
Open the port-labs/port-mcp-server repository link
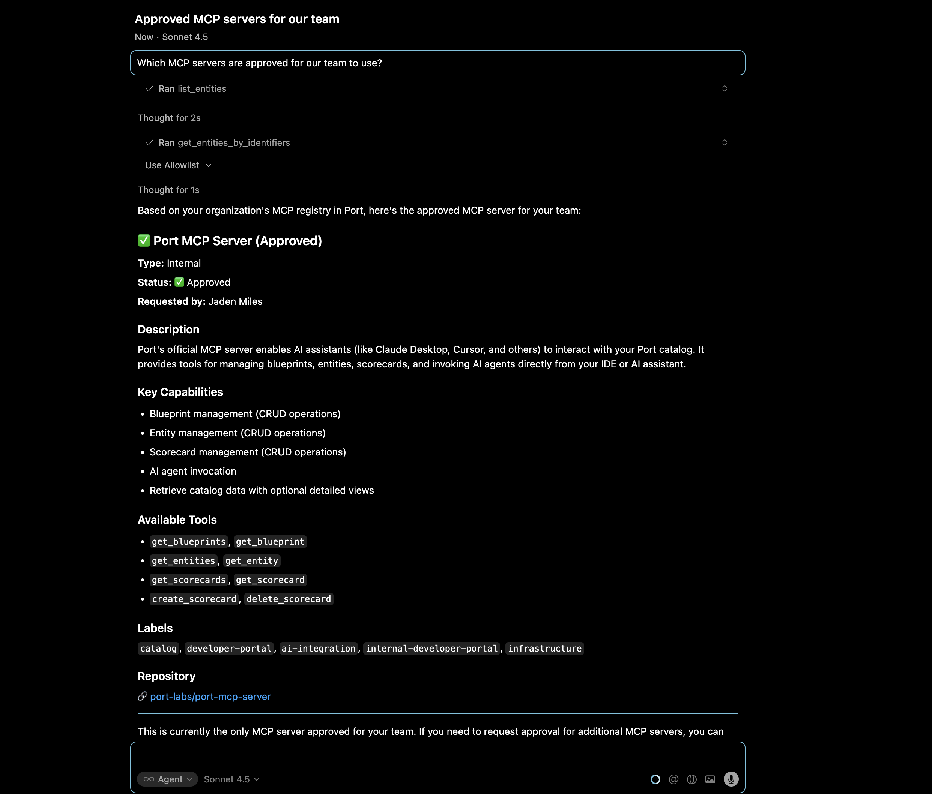click(210, 697)
